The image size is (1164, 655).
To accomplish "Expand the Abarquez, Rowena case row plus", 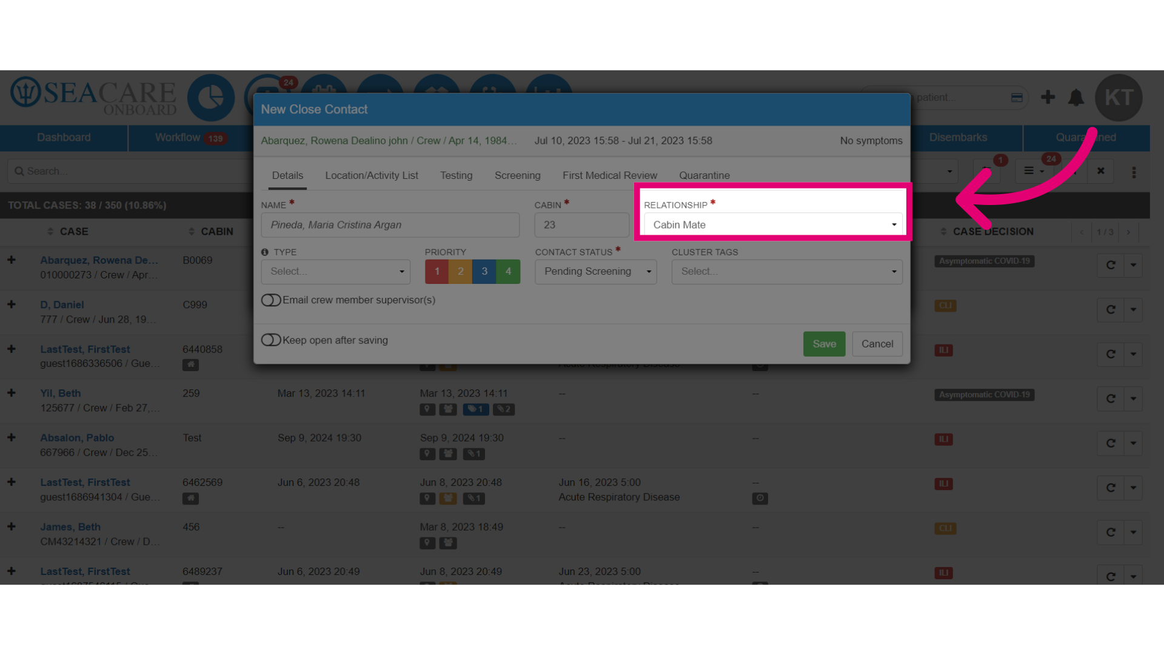I will [x=12, y=260].
